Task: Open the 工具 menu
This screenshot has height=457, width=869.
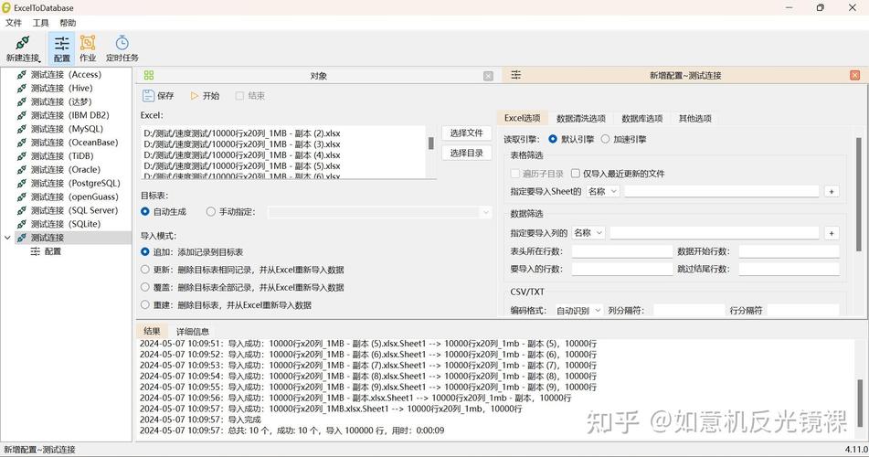Action: (40, 23)
